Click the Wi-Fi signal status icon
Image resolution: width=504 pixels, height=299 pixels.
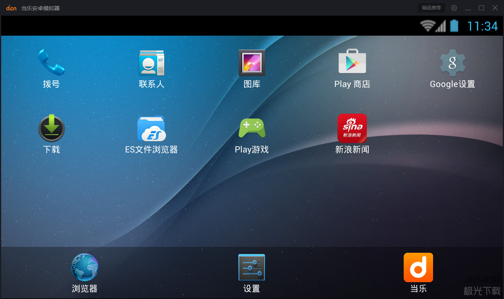(427, 26)
